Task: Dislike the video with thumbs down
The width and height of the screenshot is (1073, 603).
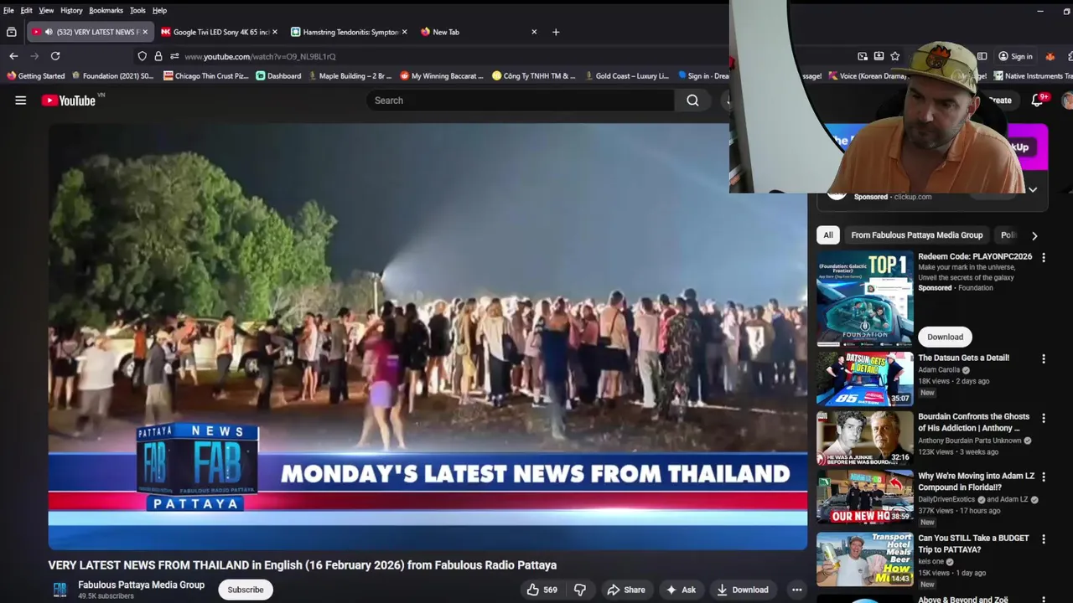Action: (580, 590)
